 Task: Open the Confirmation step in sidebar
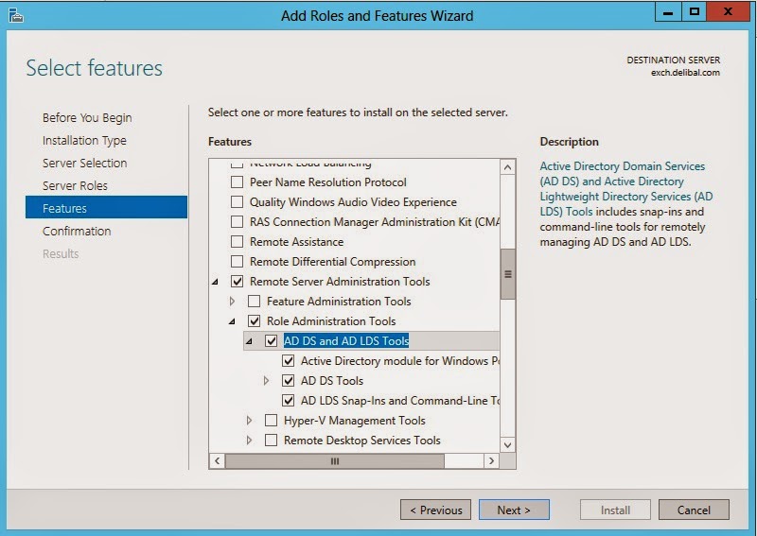(x=77, y=232)
